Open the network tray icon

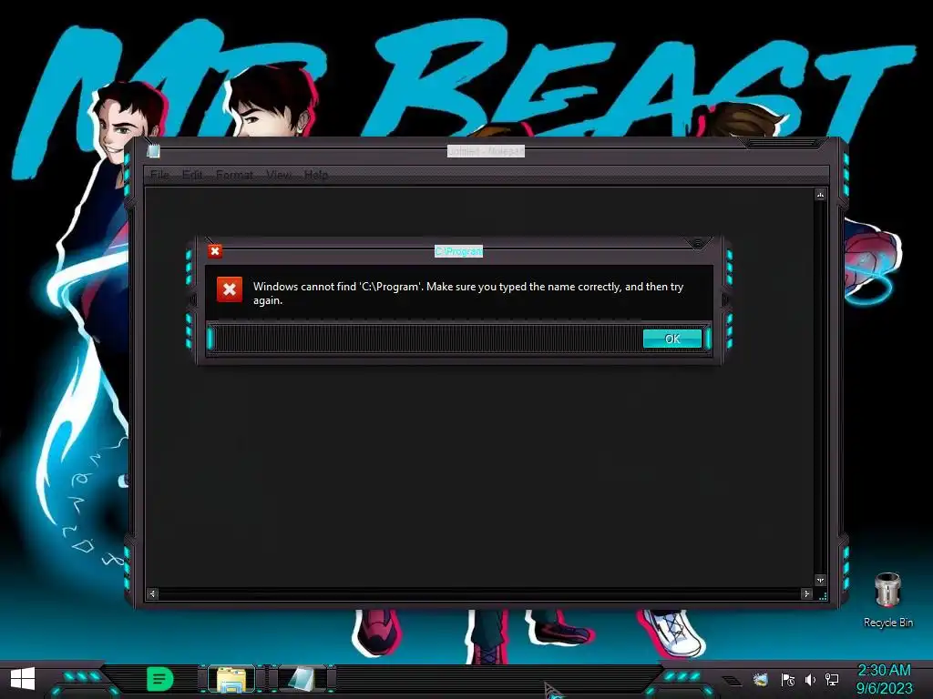(x=832, y=679)
